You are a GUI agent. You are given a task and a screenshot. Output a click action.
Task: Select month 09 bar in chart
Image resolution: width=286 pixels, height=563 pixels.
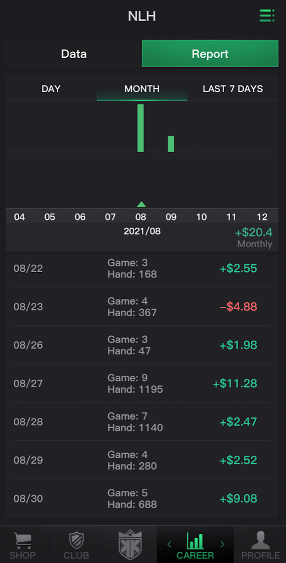click(x=171, y=144)
